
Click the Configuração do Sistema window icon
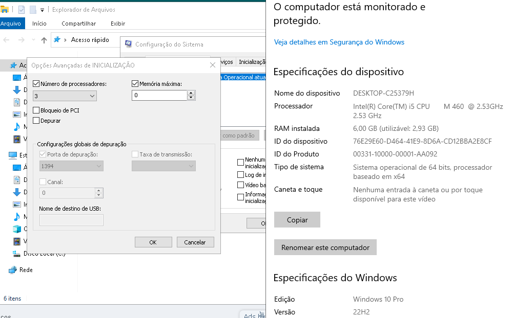[129, 44]
